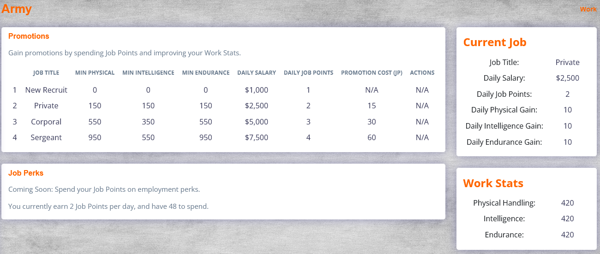
Task: Click the $7,500 daily salary for Sergeant
Action: pos(257,137)
